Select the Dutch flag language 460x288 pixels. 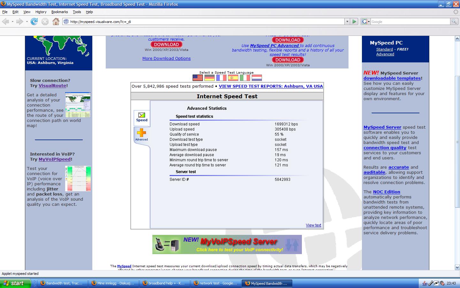[257, 78]
